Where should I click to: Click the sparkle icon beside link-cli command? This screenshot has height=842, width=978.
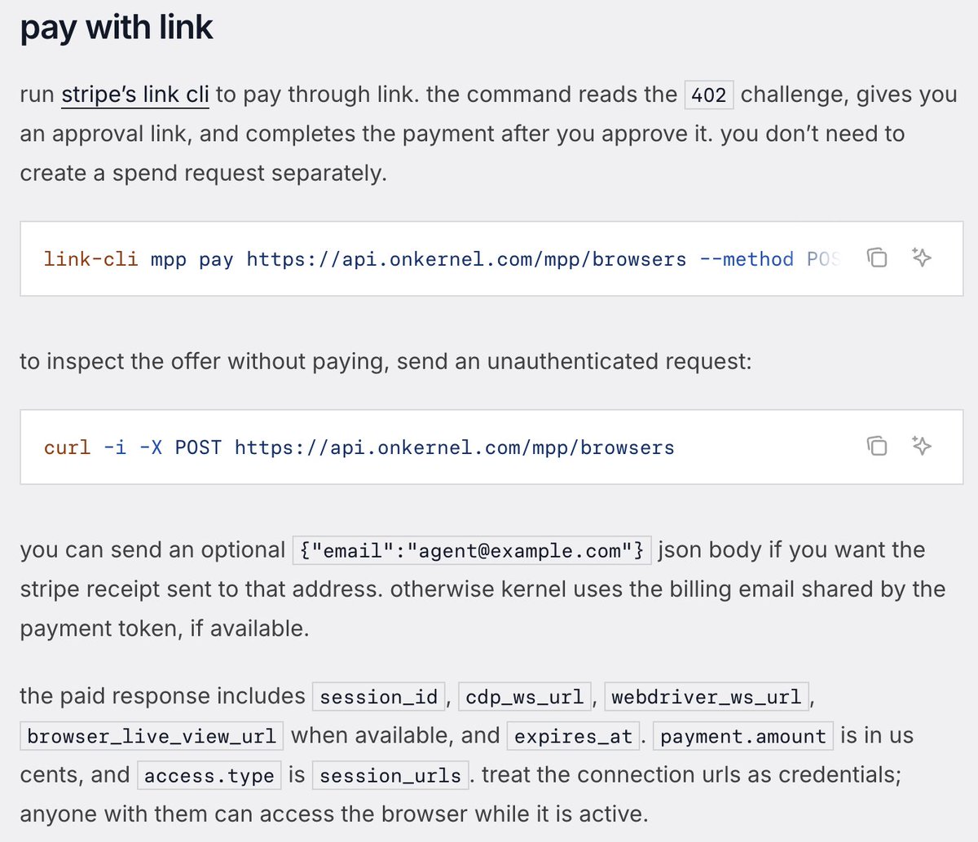922,258
